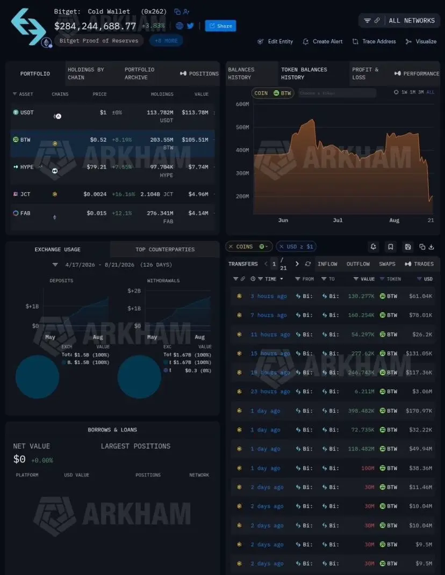
Task: Select the Token Balances History tab
Action: coord(304,74)
